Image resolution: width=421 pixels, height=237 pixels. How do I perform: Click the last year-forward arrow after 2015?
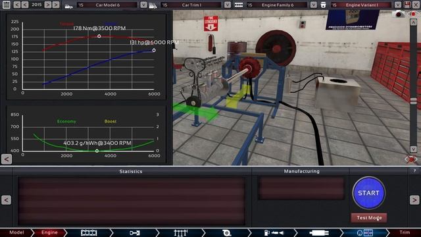(x=56, y=5)
